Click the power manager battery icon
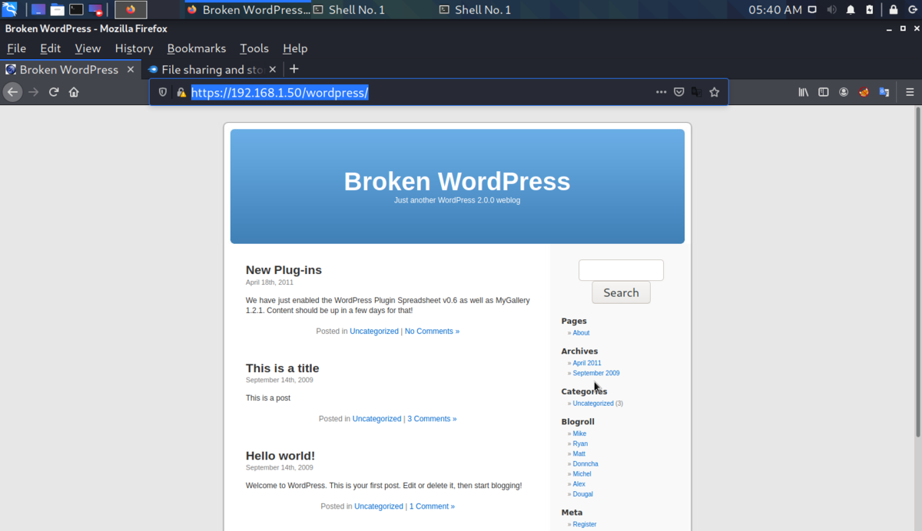Viewport: 922px width, 531px height. (869, 10)
